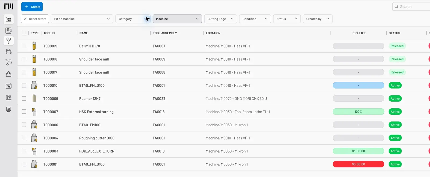Sort by the TOOL ASSEMBLY column header

pyautogui.click(x=165, y=33)
